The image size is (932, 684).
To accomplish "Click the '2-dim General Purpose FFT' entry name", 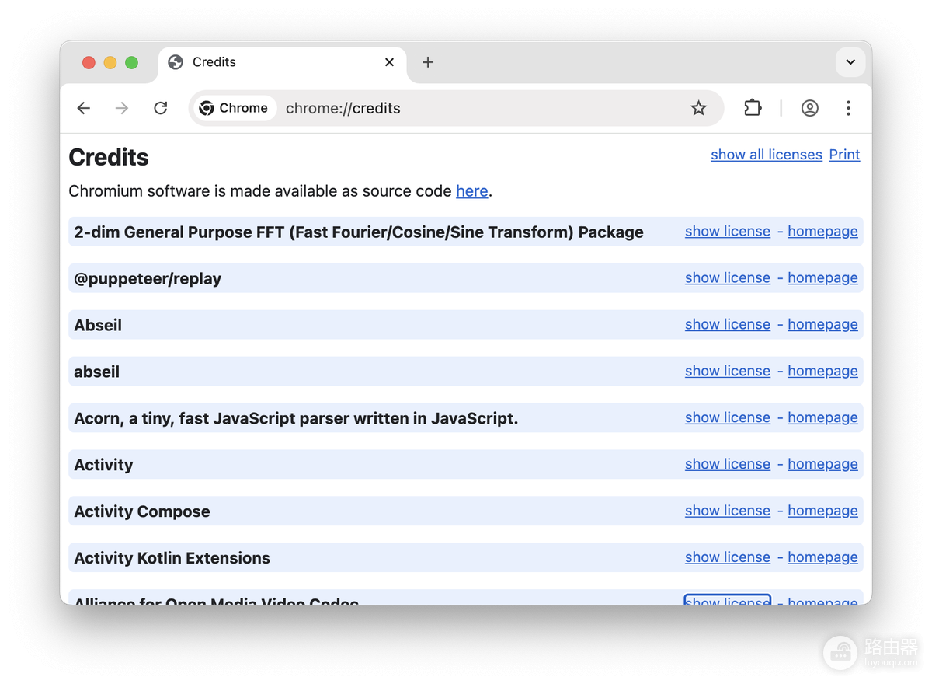I will 359,232.
